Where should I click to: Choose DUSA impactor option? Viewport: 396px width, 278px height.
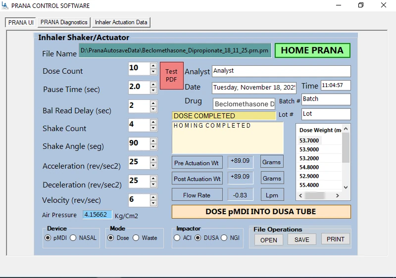[198, 238]
